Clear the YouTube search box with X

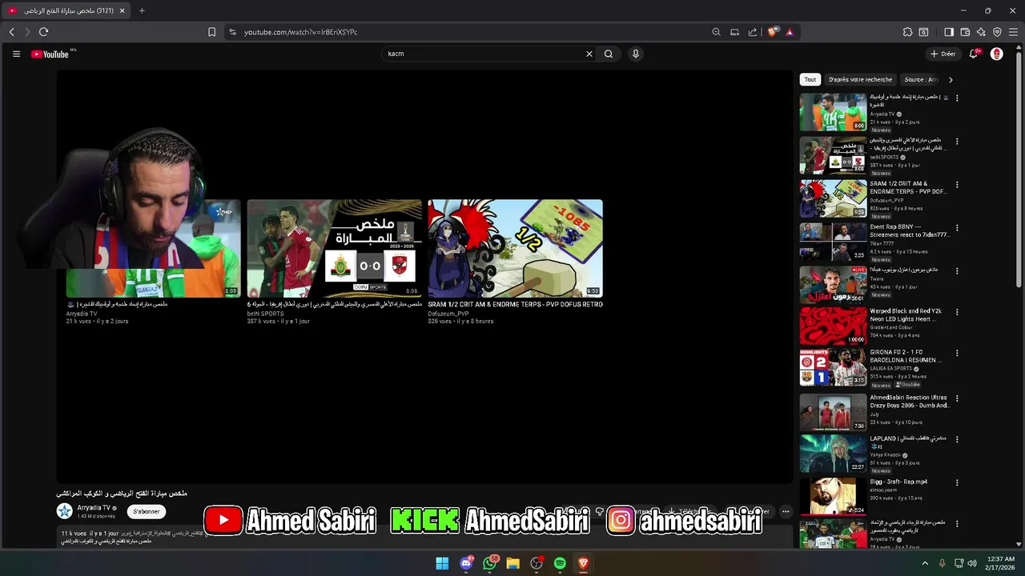589,54
